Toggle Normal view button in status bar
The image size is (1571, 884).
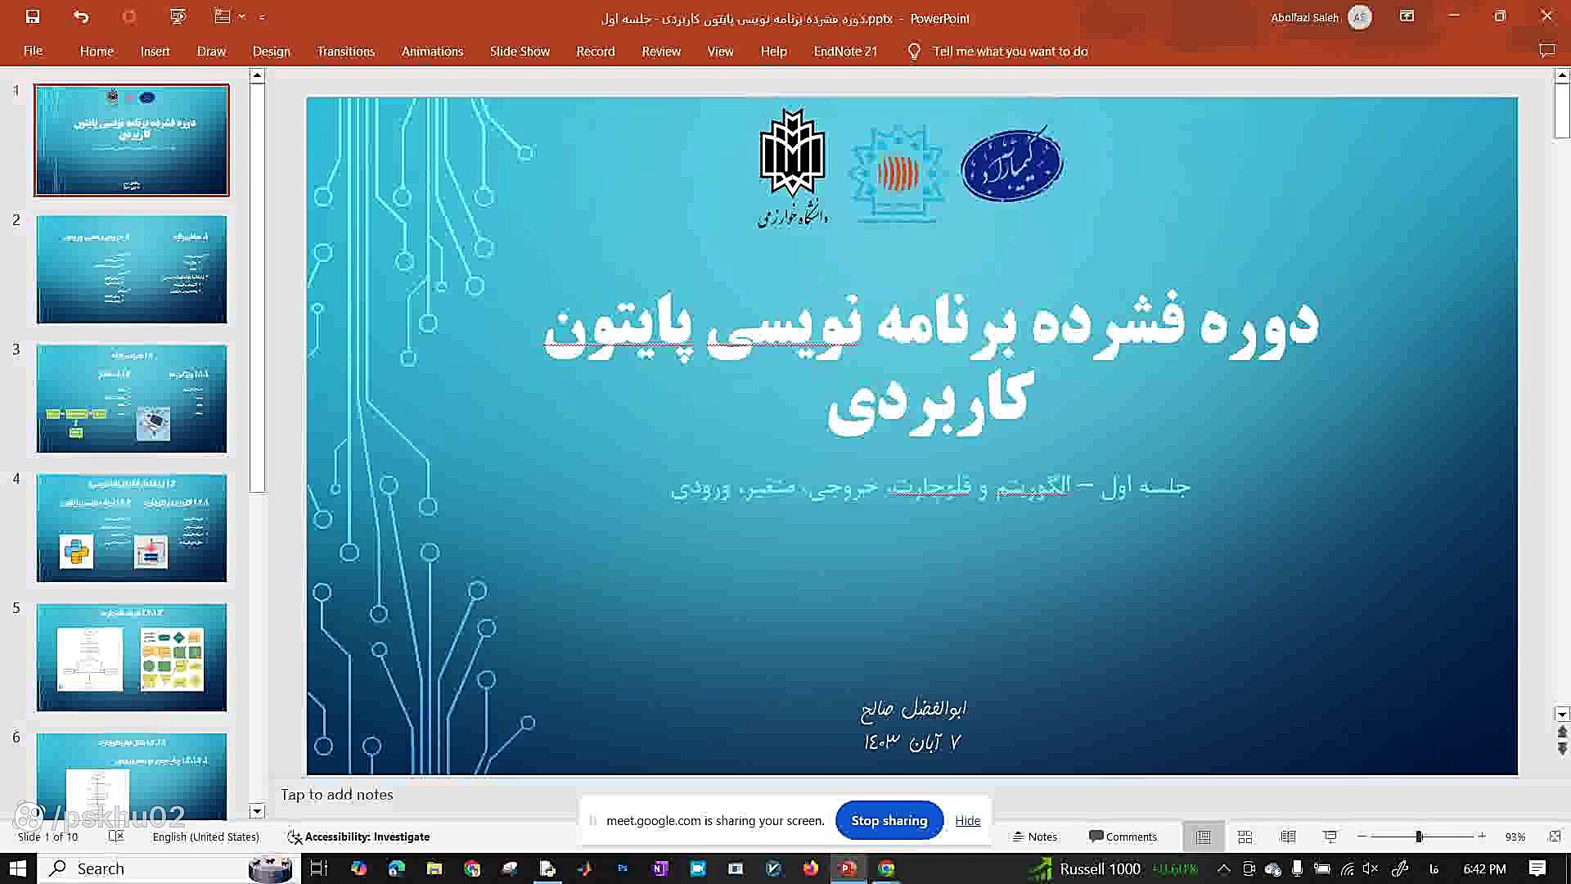tap(1203, 837)
